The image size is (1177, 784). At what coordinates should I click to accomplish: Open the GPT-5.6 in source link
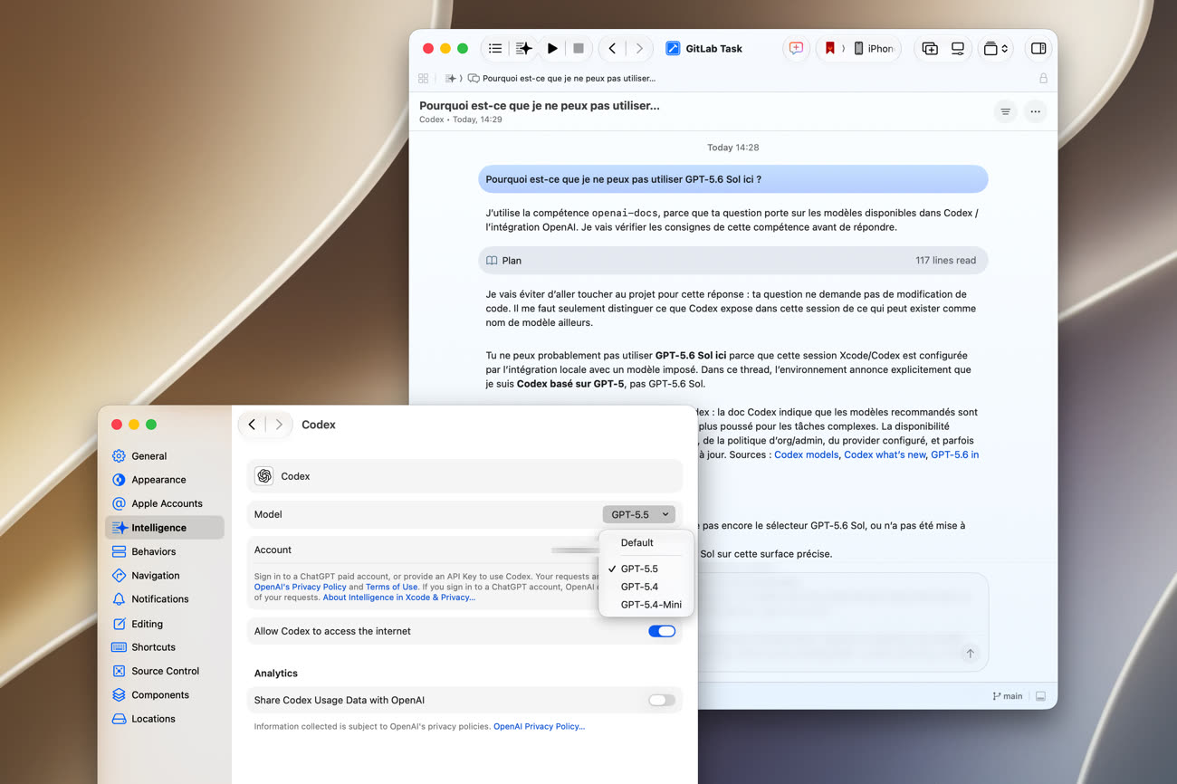pyautogui.click(x=954, y=454)
